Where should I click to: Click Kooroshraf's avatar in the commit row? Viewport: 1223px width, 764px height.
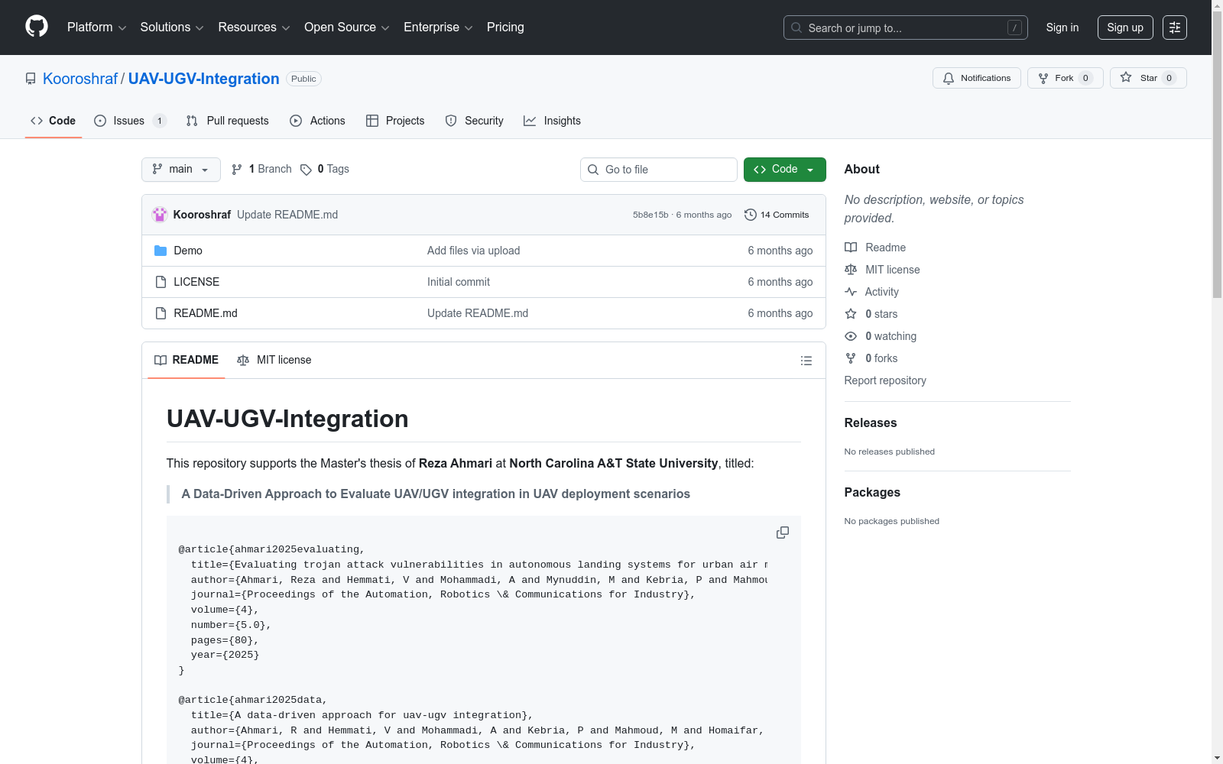[160, 215]
